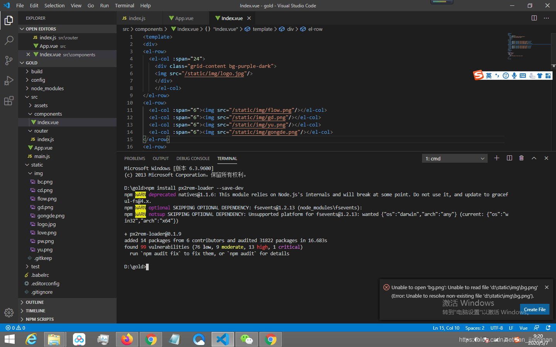Create a new terminal with plus icon
The height and width of the screenshot is (347, 556).
tap(497, 158)
